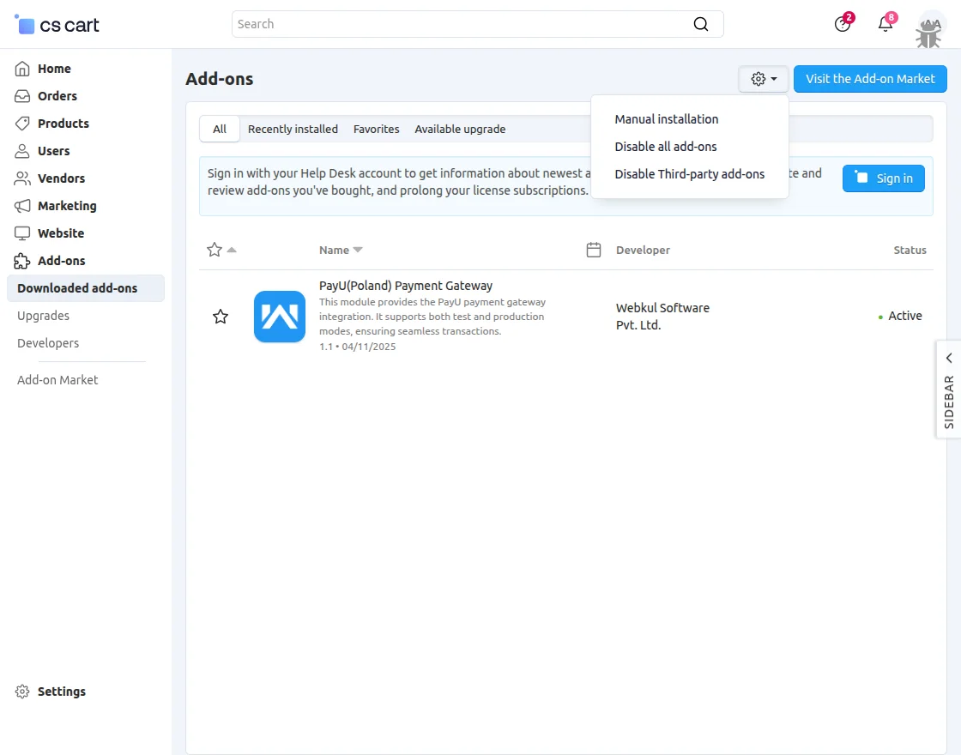Click the PayU add-on Webkul logo
Screen dimensions: 961x755
click(x=280, y=317)
